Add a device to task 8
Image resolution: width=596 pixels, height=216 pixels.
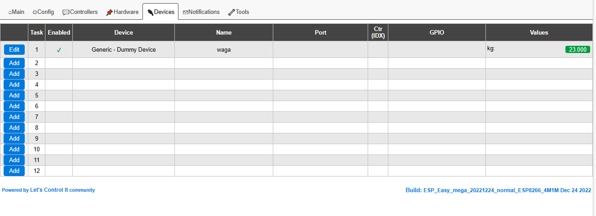click(x=14, y=128)
